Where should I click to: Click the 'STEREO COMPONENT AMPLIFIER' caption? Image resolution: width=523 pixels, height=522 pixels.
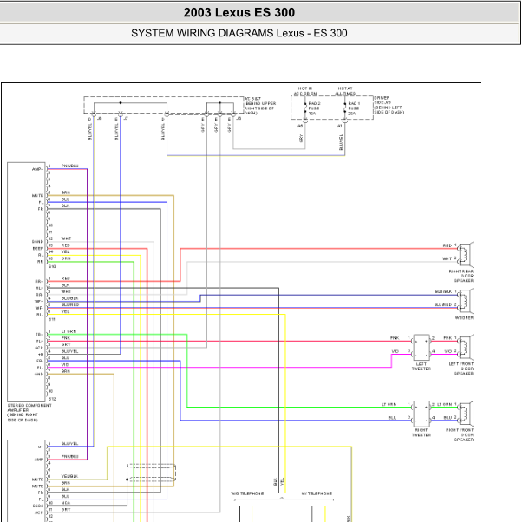[x=29, y=413]
